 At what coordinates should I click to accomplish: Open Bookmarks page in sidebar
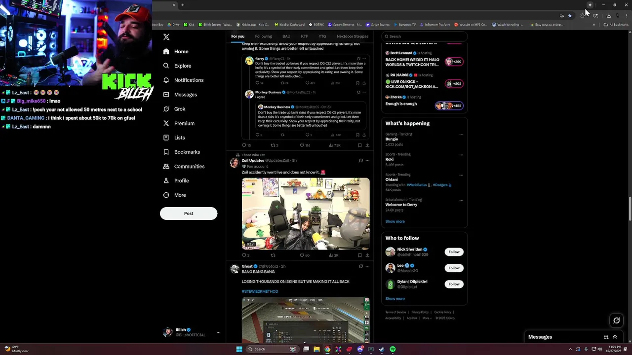[181, 152]
